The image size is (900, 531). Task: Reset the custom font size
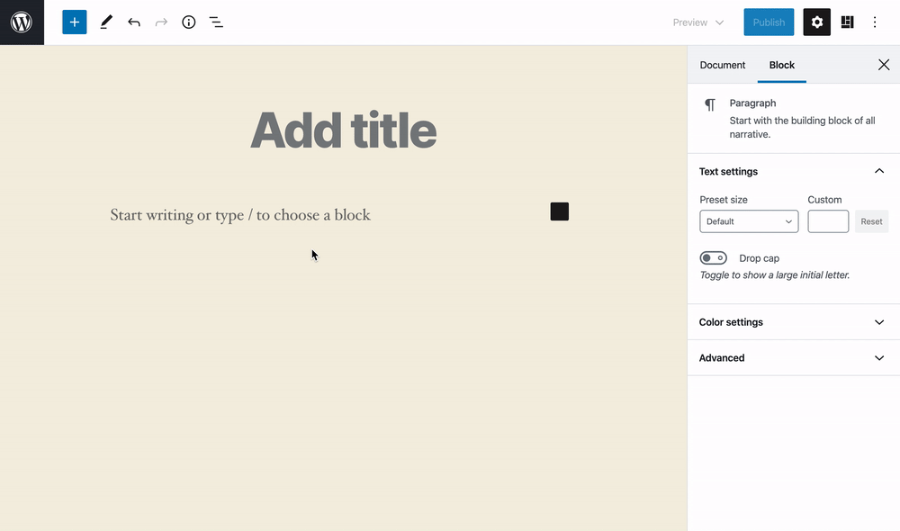(871, 221)
